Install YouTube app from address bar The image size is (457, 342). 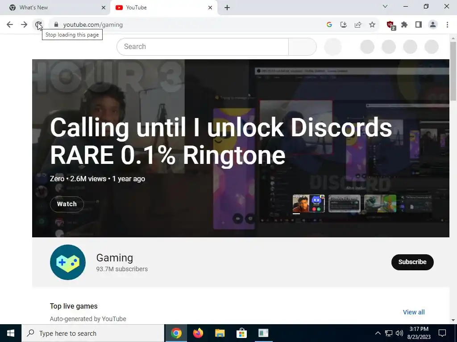pos(344,25)
